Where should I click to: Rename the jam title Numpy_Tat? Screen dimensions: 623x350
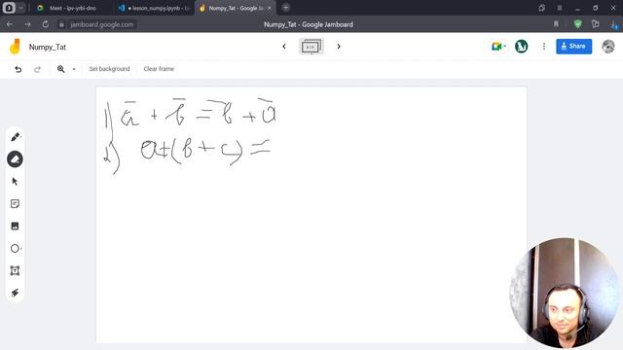[48, 47]
